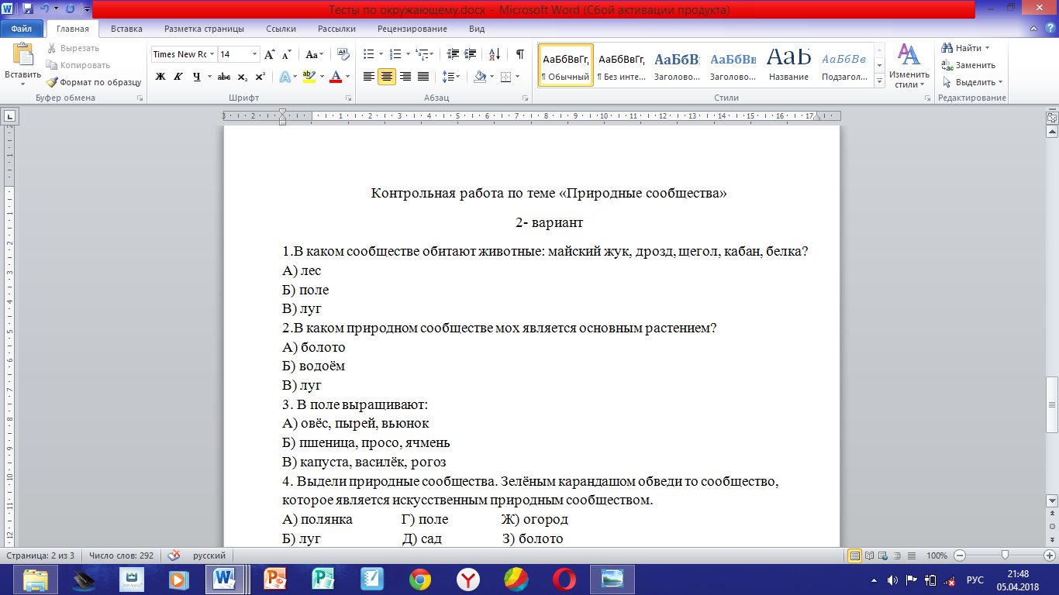
Task: Apply Без интервала style
Action: point(622,65)
